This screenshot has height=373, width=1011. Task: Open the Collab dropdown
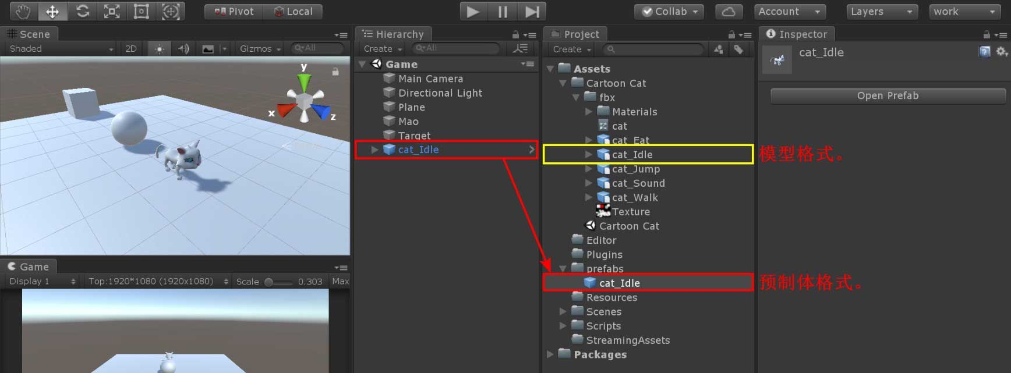click(x=669, y=12)
